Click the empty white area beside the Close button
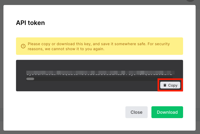 pos(70,112)
